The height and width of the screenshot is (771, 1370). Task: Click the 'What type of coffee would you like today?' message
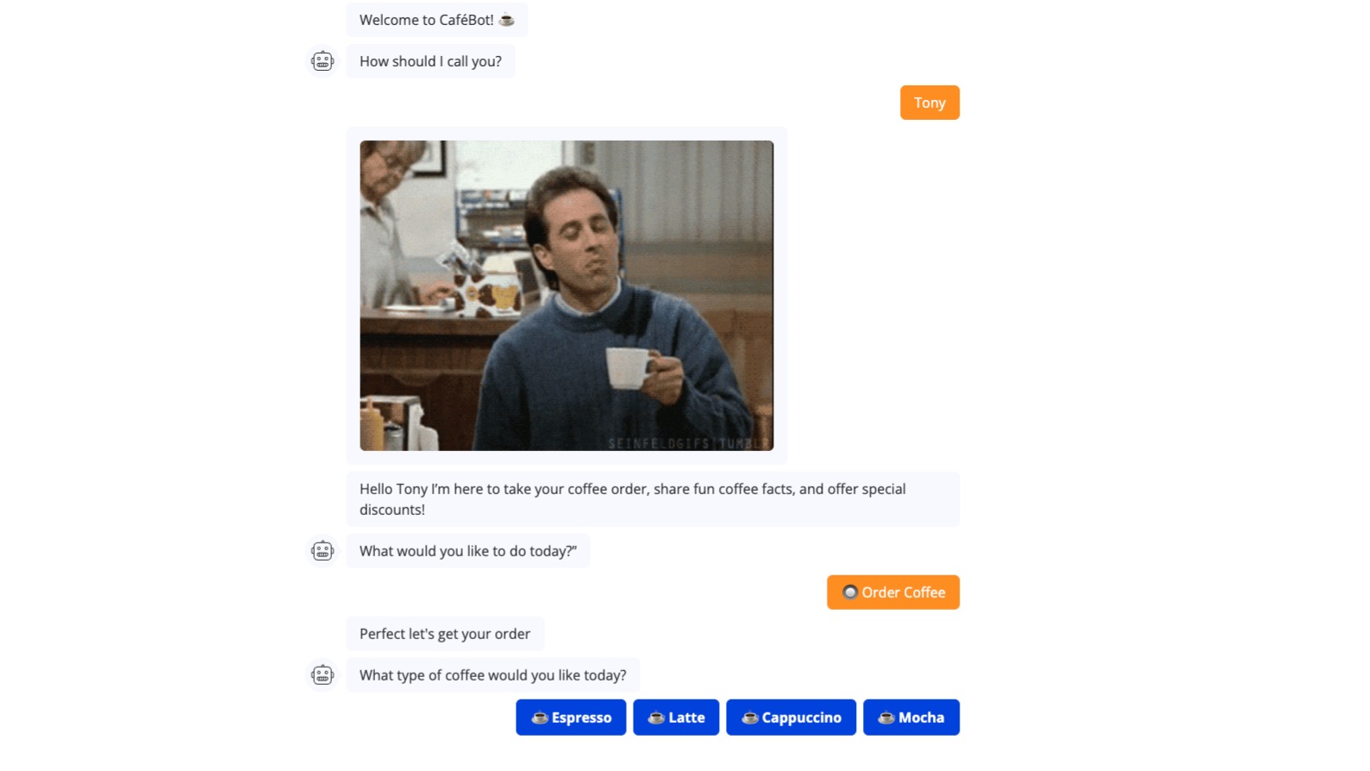tap(493, 675)
